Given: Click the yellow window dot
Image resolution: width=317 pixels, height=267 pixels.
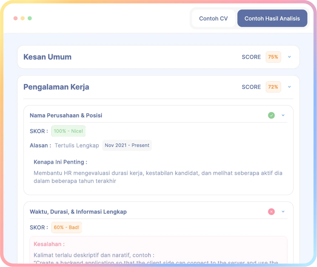Looking at the screenshot, I should [x=22, y=18].
